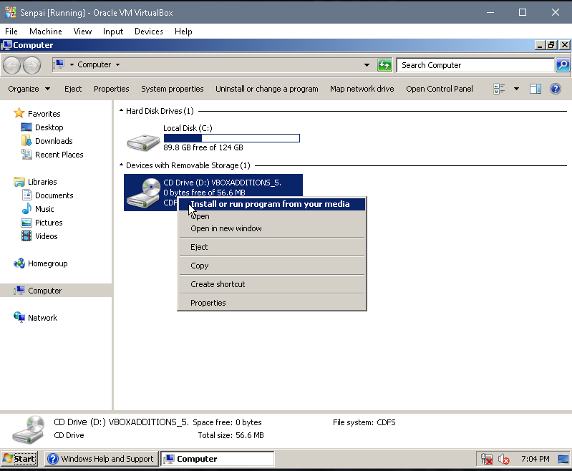Open the view options dropdown arrow
The width and height of the screenshot is (572, 471).
(x=516, y=89)
